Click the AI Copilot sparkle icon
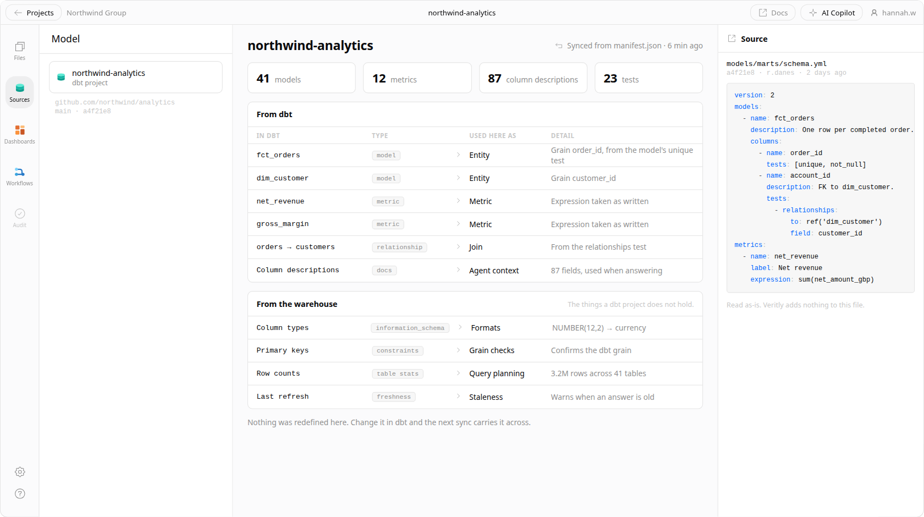 813,13
